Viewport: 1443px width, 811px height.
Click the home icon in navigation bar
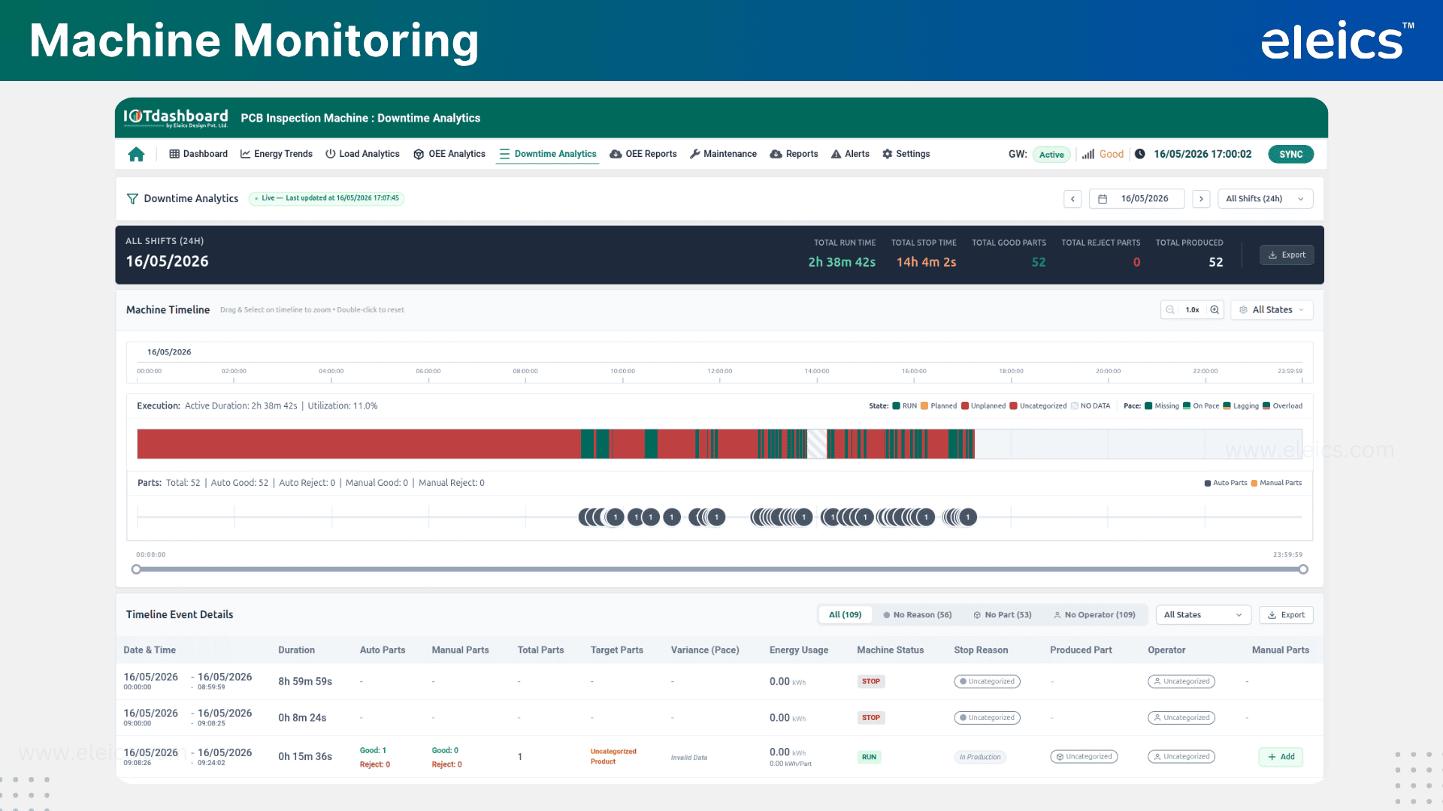pos(136,154)
